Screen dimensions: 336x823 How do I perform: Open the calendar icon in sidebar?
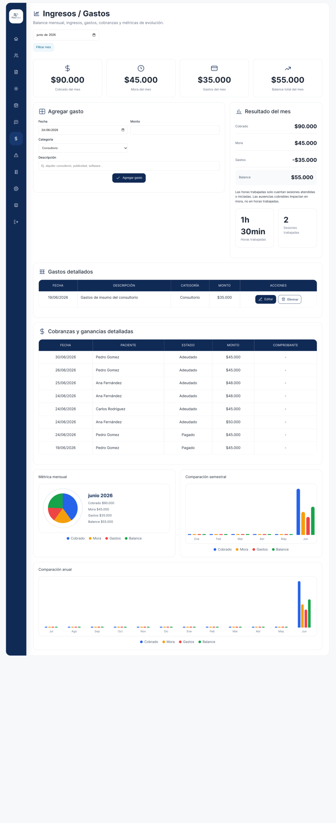click(16, 105)
